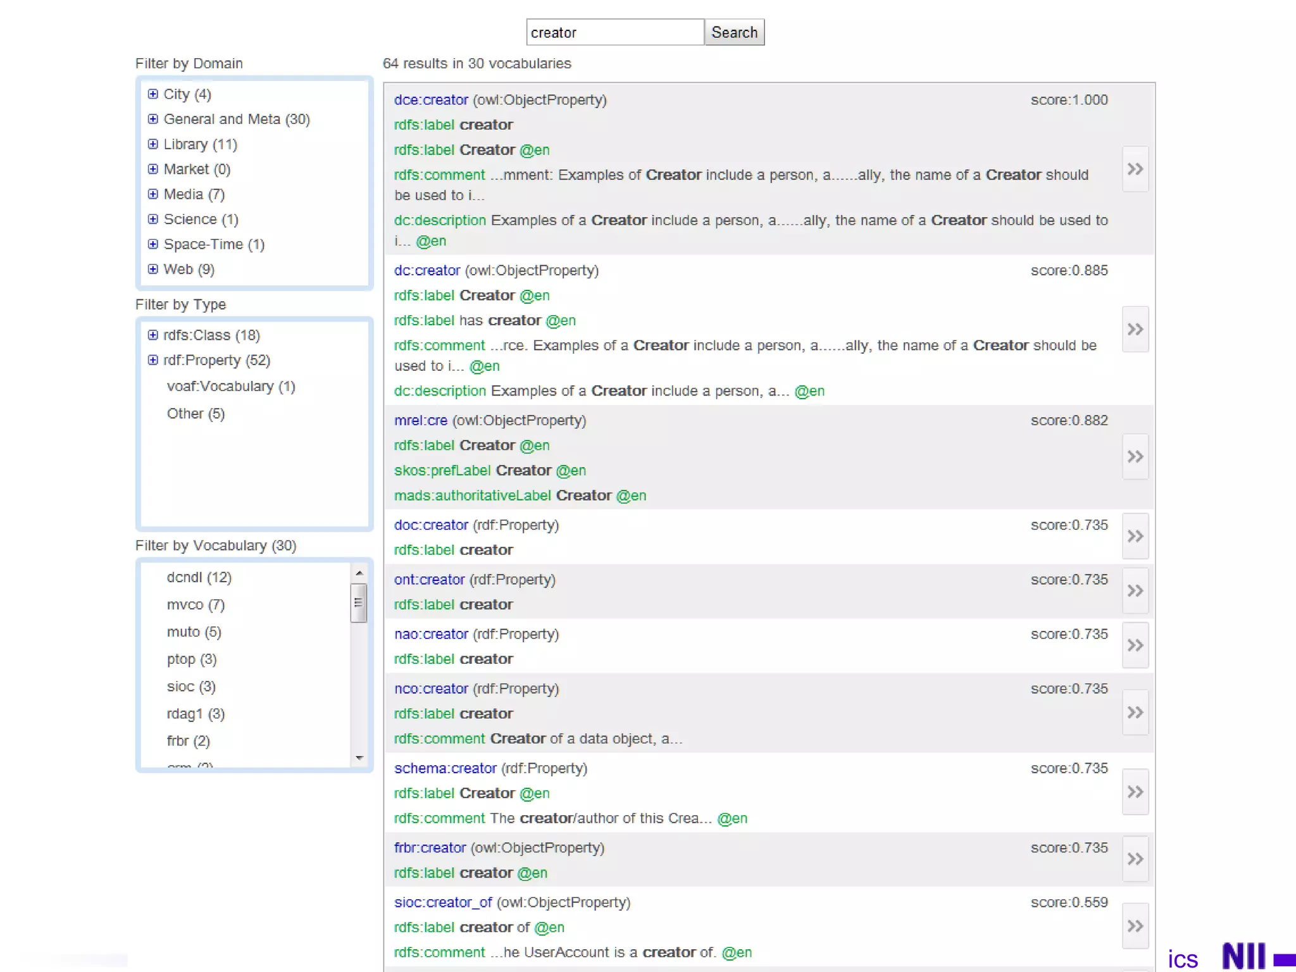Screen dimensions: 1296x972
Task: Click the search query text field
Action: 614,32
